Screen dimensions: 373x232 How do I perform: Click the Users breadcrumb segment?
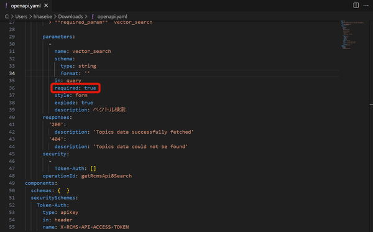point(21,16)
